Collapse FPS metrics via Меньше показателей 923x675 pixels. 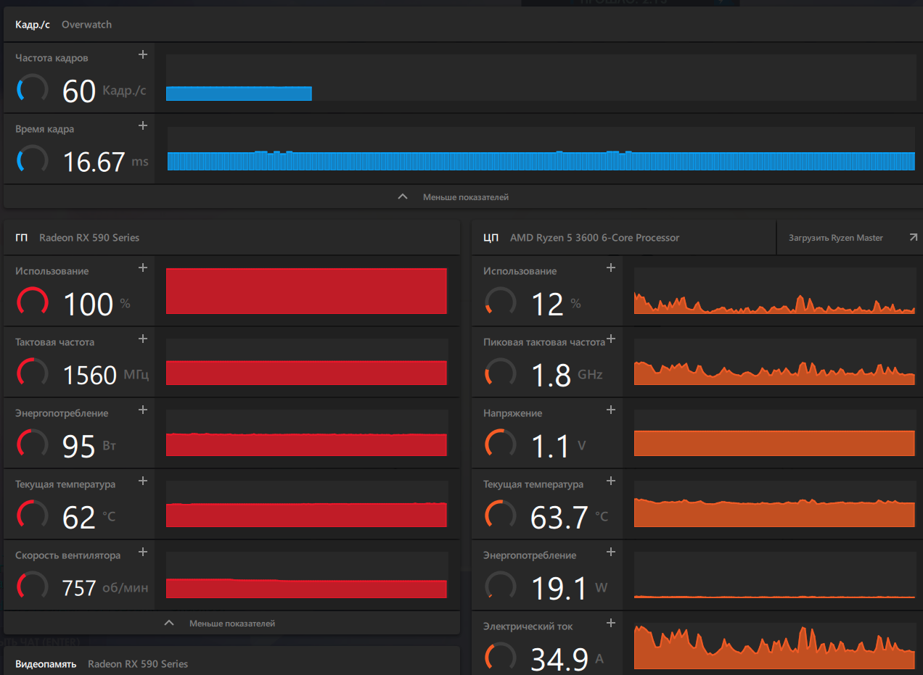coord(454,197)
